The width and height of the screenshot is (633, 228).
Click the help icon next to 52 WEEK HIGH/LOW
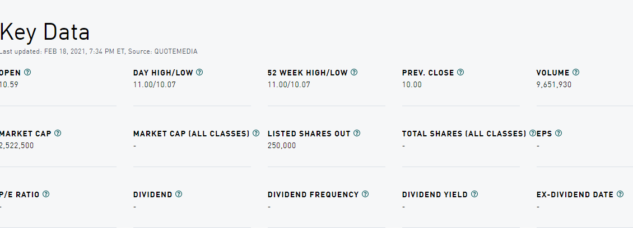tap(354, 73)
